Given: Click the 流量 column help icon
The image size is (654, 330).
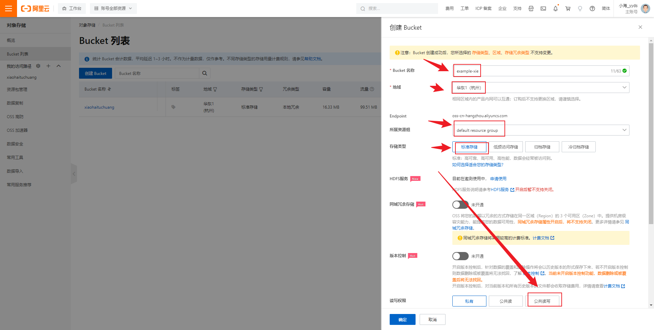Looking at the screenshot, I should point(372,89).
